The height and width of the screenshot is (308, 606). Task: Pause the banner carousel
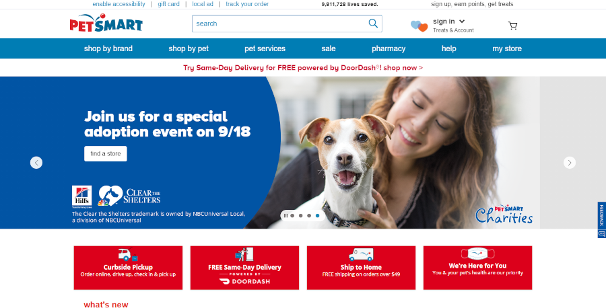(285, 216)
